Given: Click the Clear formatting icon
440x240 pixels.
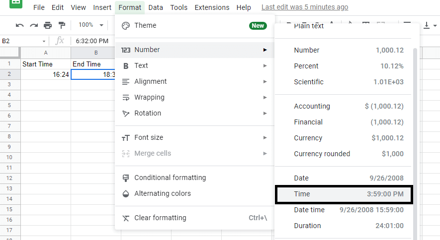Looking at the screenshot, I should [126, 218].
